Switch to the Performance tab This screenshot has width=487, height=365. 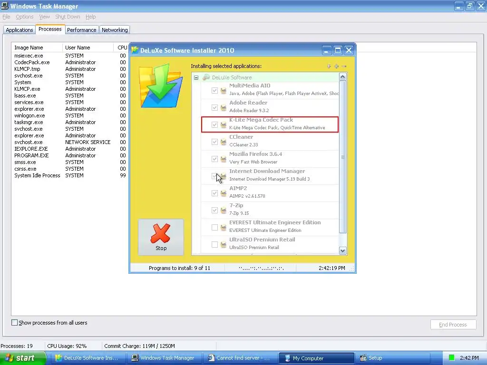[x=82, y=30]
